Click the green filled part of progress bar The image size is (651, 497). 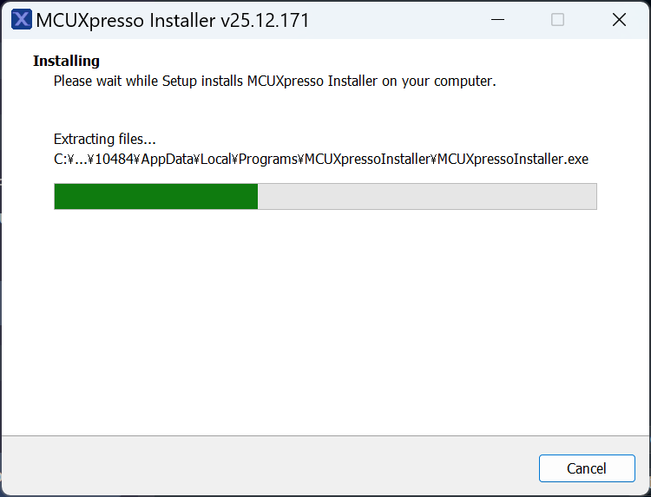[x=156, y=196]
